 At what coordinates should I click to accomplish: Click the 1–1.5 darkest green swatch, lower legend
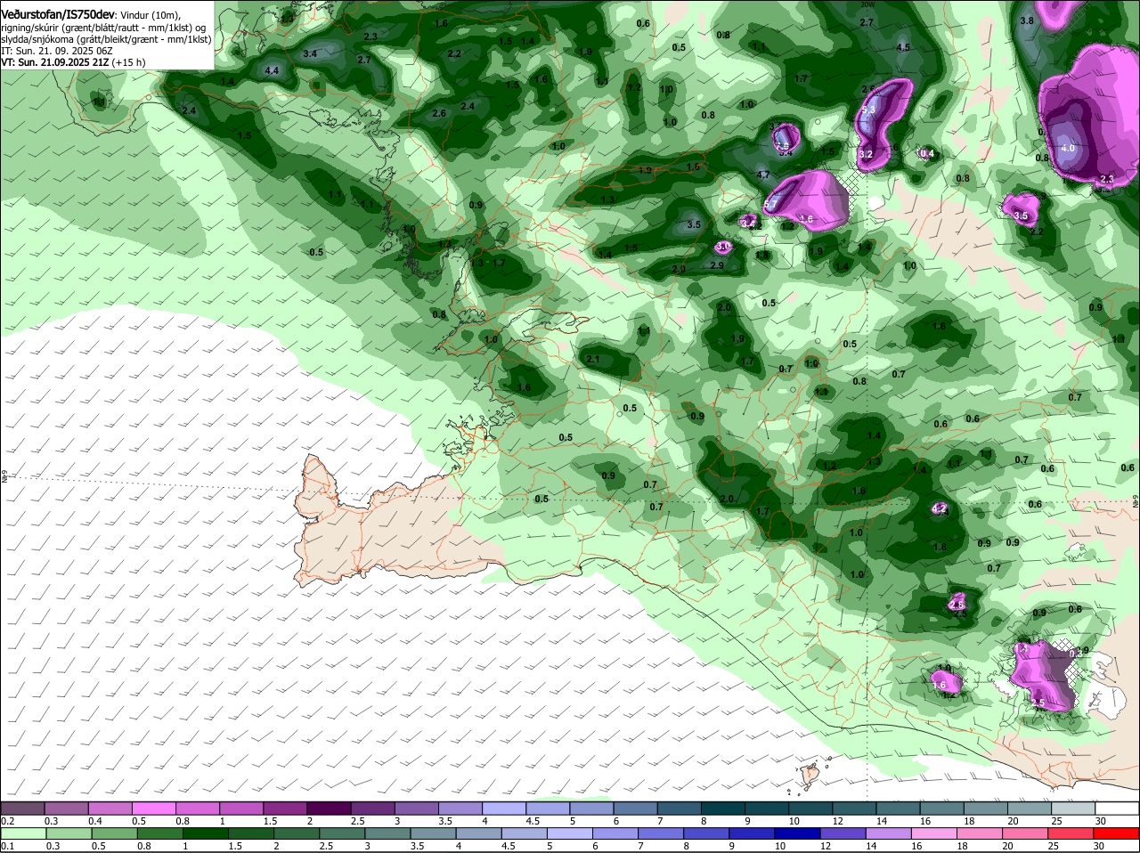click(x=204, y=833)
